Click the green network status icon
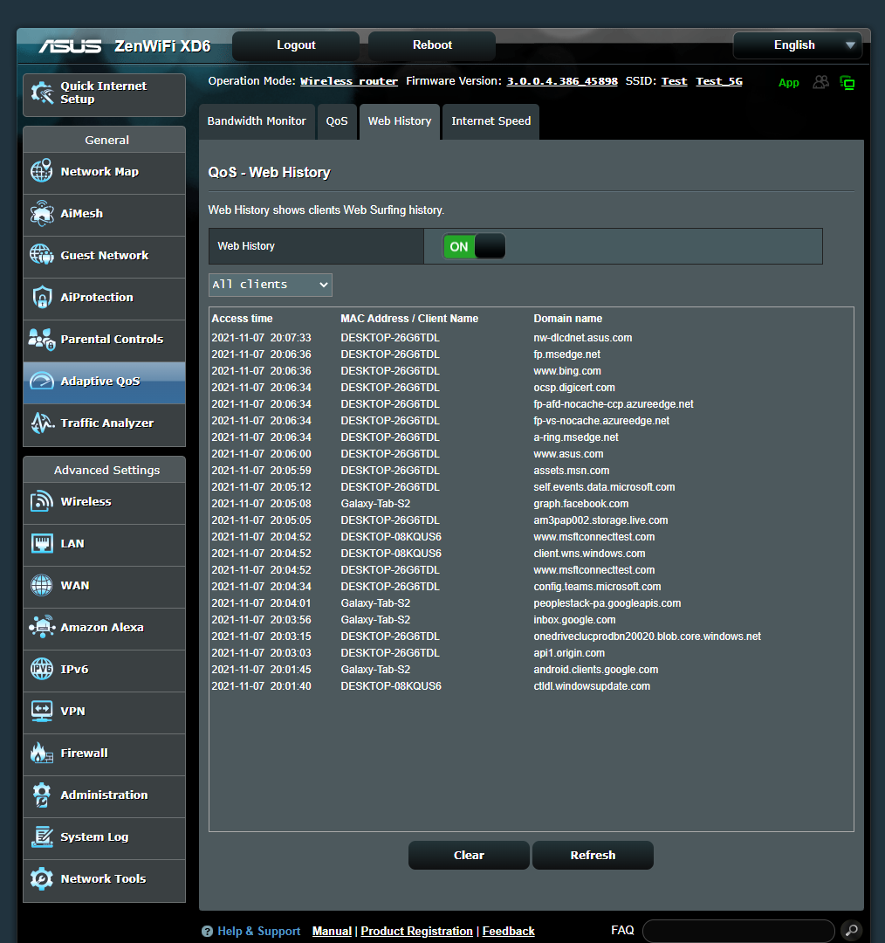This screenshot has height=943, width=885. (x=847, y=83)
